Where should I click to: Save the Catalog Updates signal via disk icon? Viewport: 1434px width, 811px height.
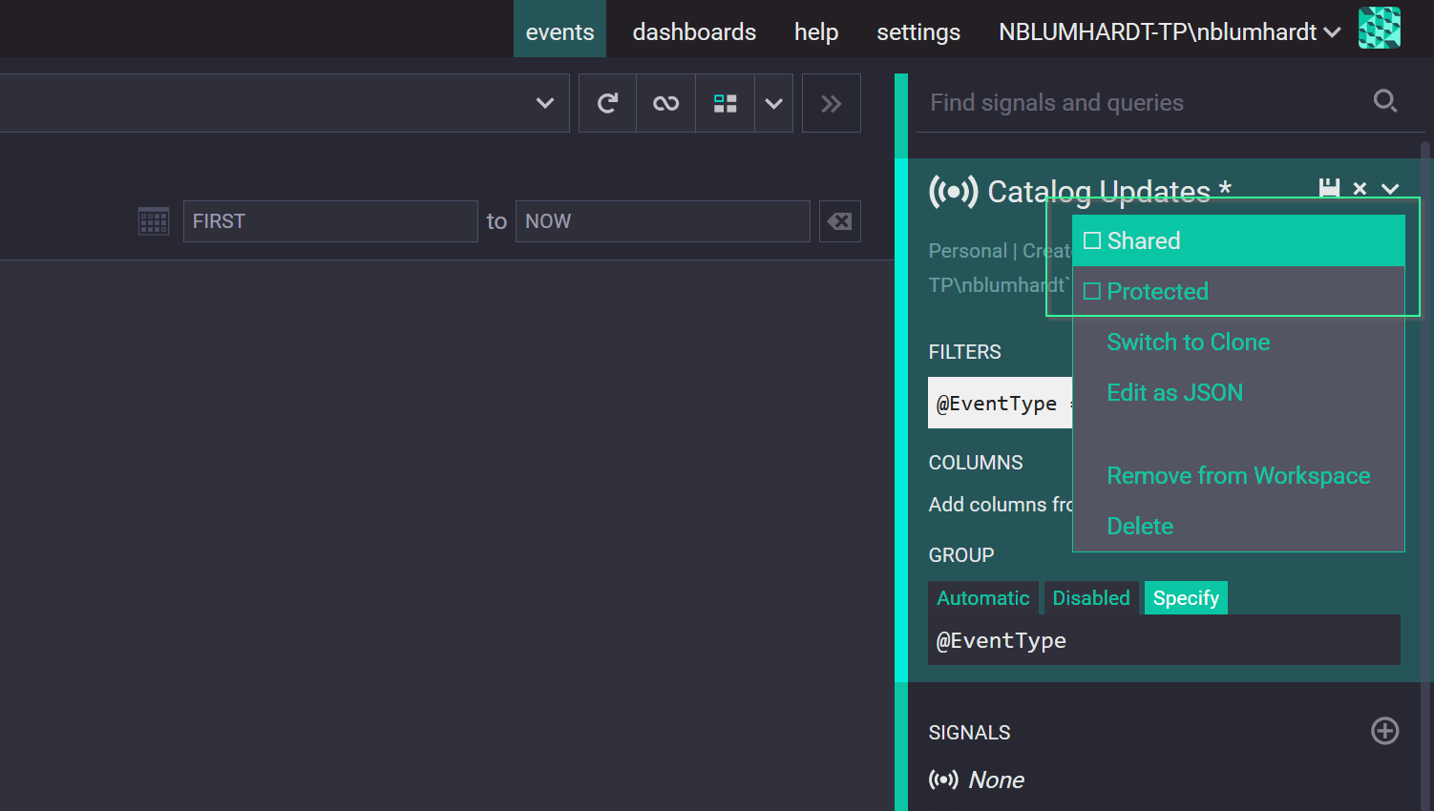point(1329,189)
